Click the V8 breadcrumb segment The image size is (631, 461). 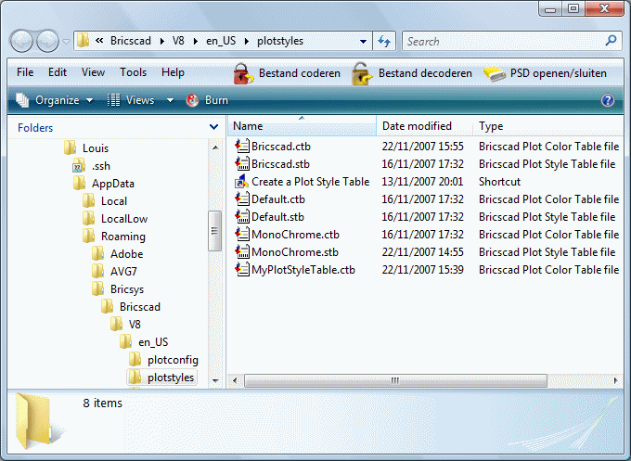pyautogui.click(x=178, y=41)
